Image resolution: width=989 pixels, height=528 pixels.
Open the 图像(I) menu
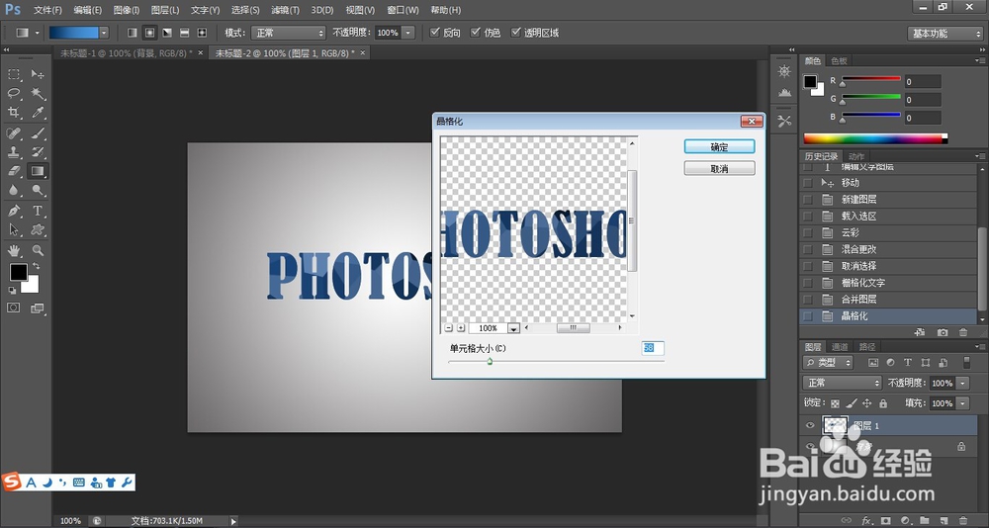coord(127,10)
